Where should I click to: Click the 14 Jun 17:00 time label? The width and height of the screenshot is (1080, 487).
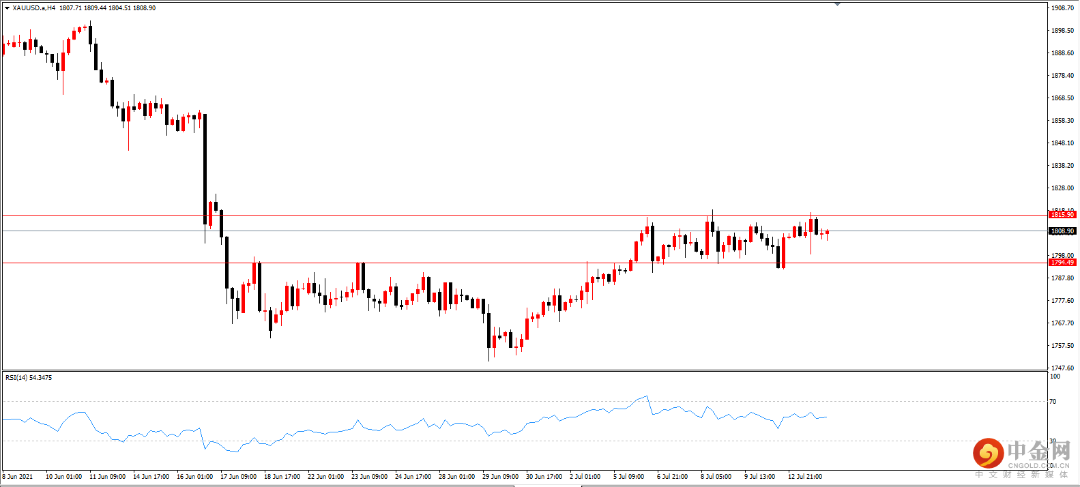point(151,477)
